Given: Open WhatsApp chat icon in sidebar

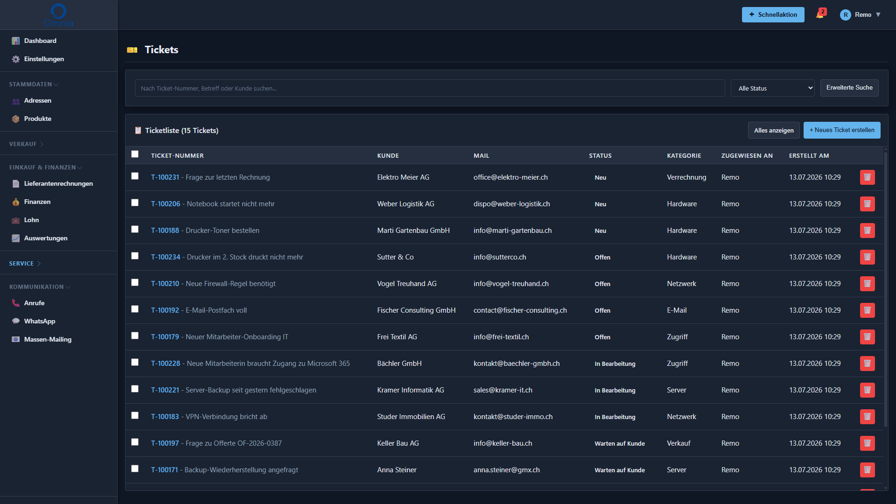Looking at the screenshot, I should tap(16, 321).
